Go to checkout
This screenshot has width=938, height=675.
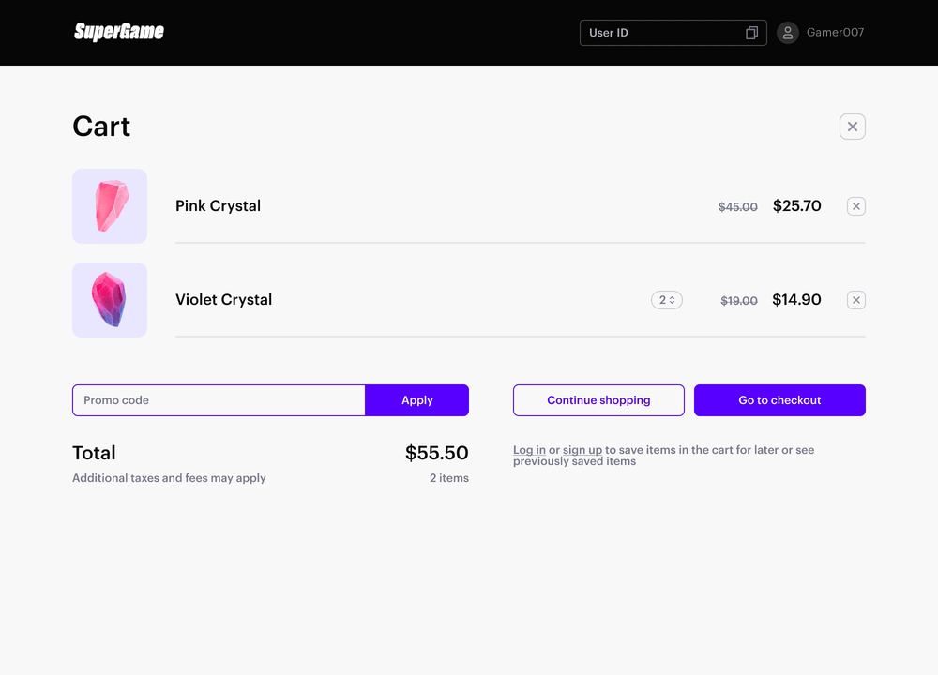click(x=779, y=400)
